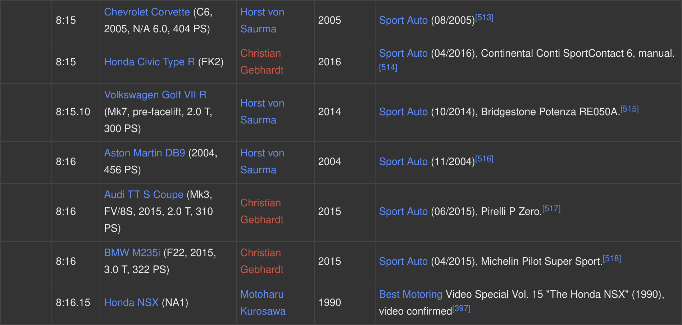The height and width of the screenshot is (325, 682).
Task: Open the Honda Civic Type R link
Action: (x=149, y=62)
